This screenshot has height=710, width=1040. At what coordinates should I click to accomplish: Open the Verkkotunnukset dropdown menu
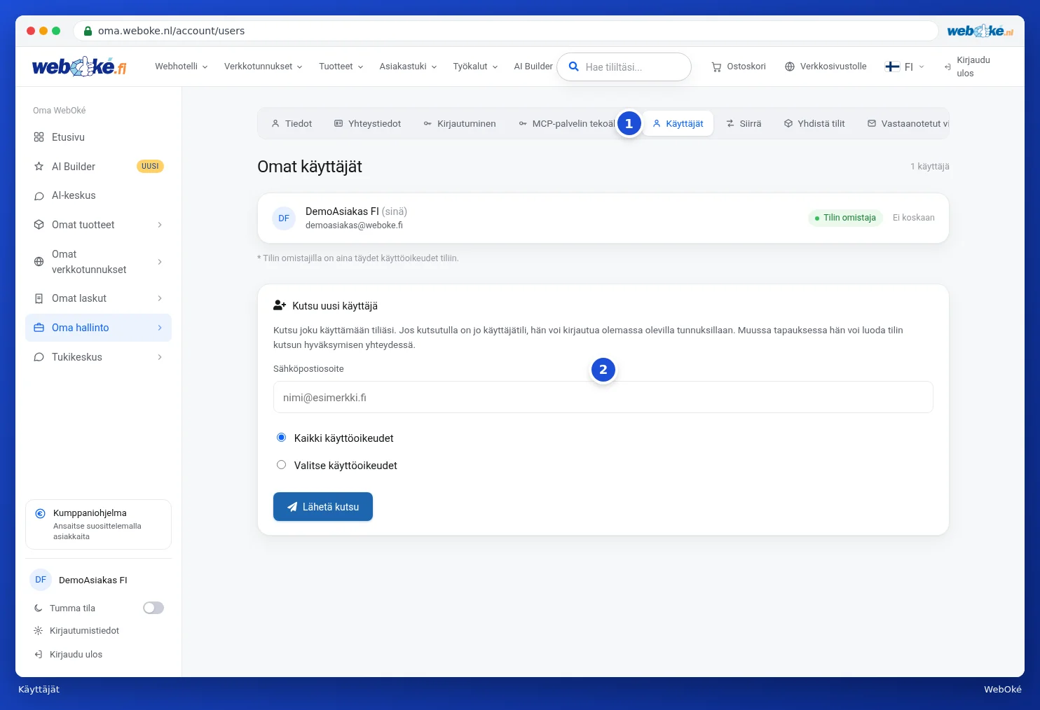point(264,67)
